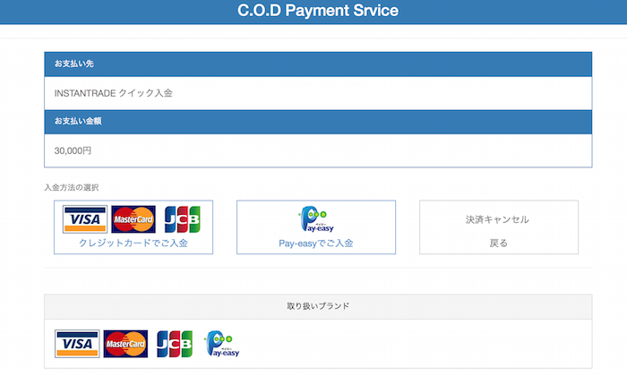Select the 30,000円 amount text
This screenshot has height=376, width=627.
73,150
